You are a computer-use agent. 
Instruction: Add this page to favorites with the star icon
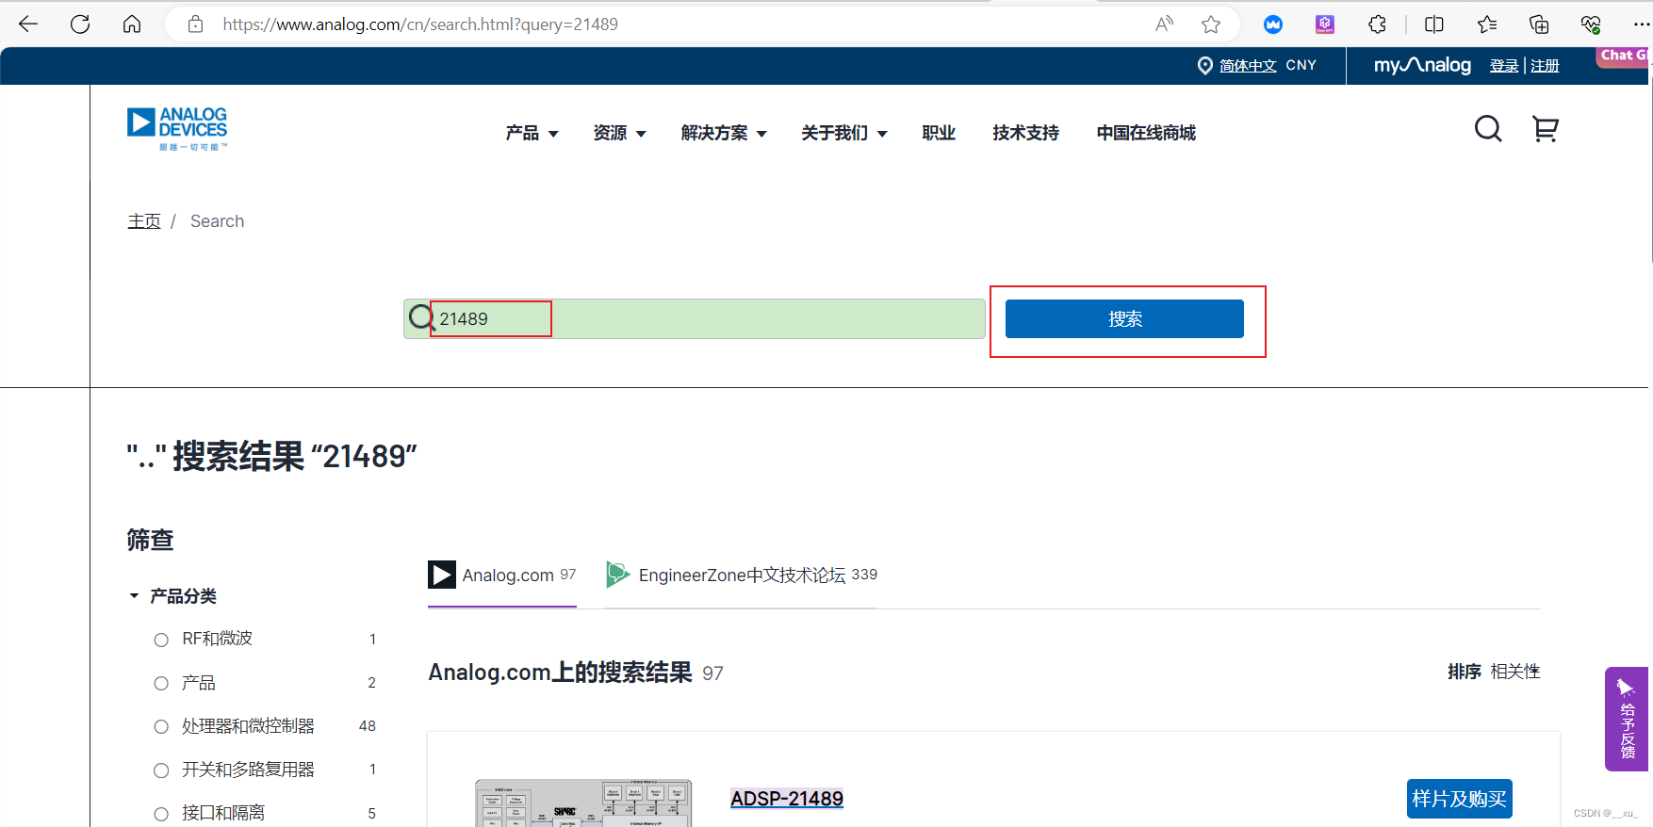click(x=1211, y=24)
